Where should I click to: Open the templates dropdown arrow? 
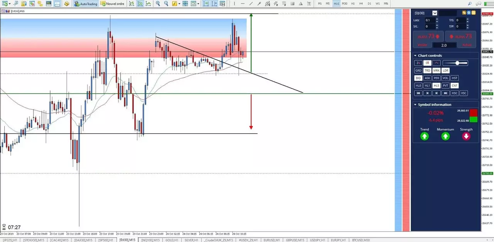click(198, 3)
